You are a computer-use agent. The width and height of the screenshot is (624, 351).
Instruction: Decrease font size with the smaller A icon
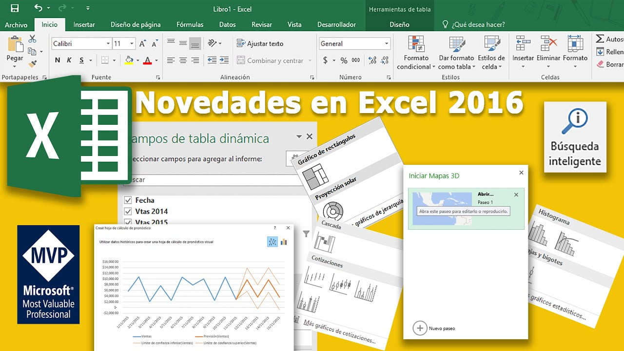point(155,44)
